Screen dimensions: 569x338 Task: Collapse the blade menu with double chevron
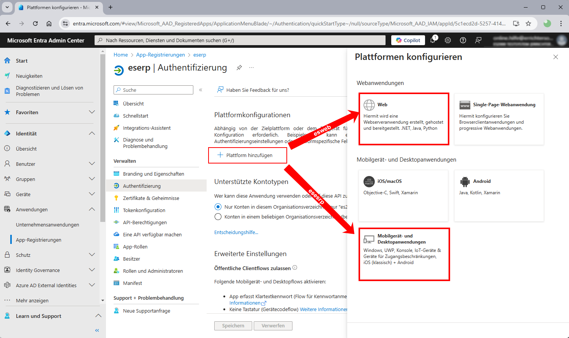(x=201, y=90)
